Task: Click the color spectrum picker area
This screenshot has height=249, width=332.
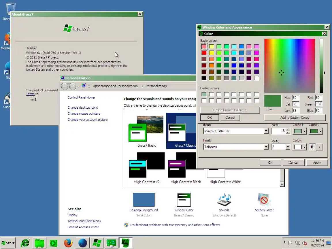Action: (289, 66)
